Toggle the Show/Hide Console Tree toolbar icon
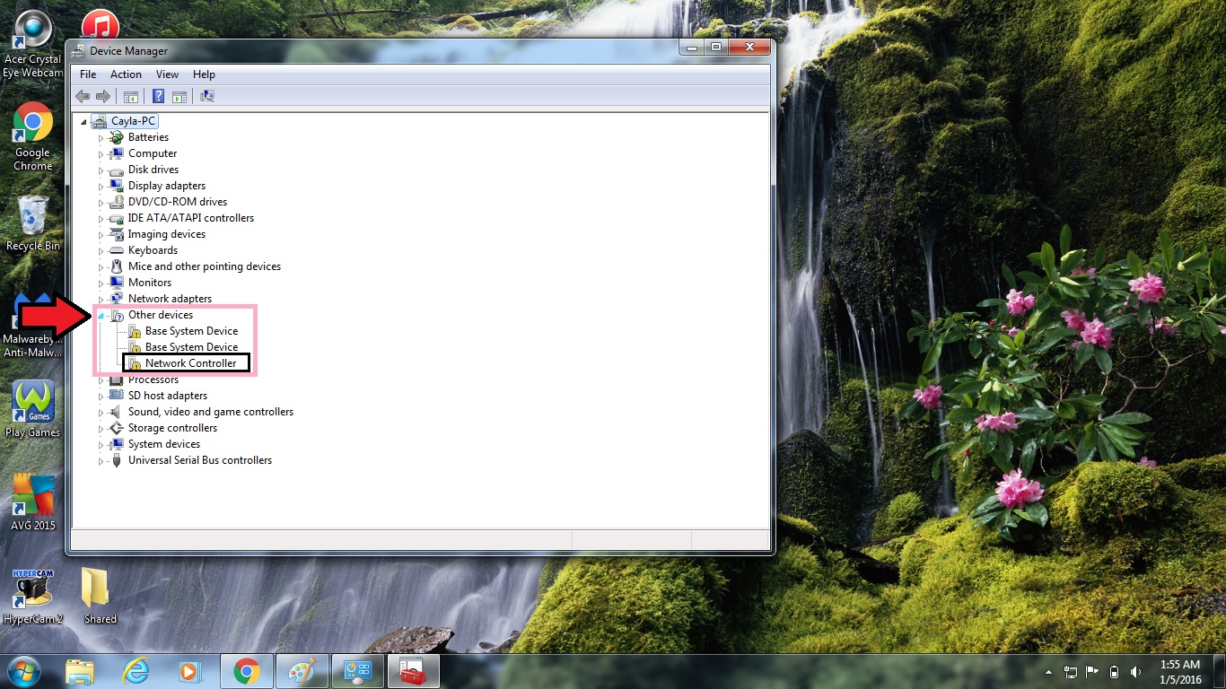The height and width of the screenshot is (689, 1226). (131, 96)
